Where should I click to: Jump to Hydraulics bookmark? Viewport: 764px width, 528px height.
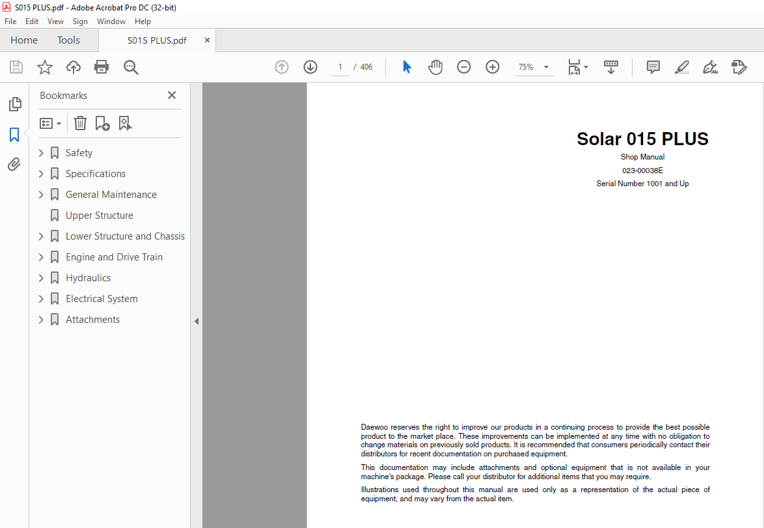tap(89, 278)
